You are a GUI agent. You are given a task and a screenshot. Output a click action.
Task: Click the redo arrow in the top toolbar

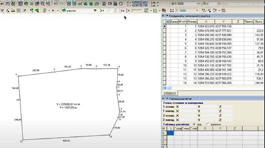tap(61, 4)
